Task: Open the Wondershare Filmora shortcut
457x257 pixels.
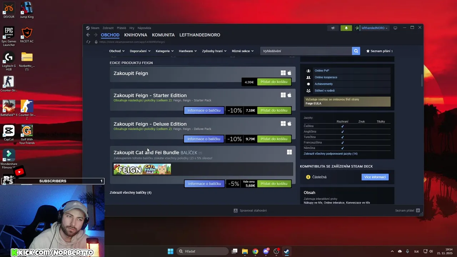Action: [x=9, y=159]
